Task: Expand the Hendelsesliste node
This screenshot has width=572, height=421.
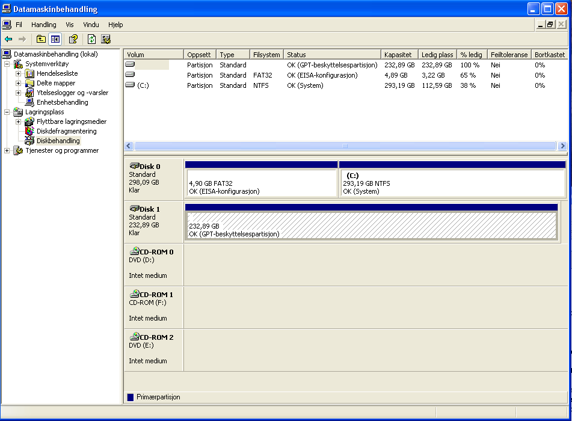Action: pyautogui.click(x=19, y=73)
